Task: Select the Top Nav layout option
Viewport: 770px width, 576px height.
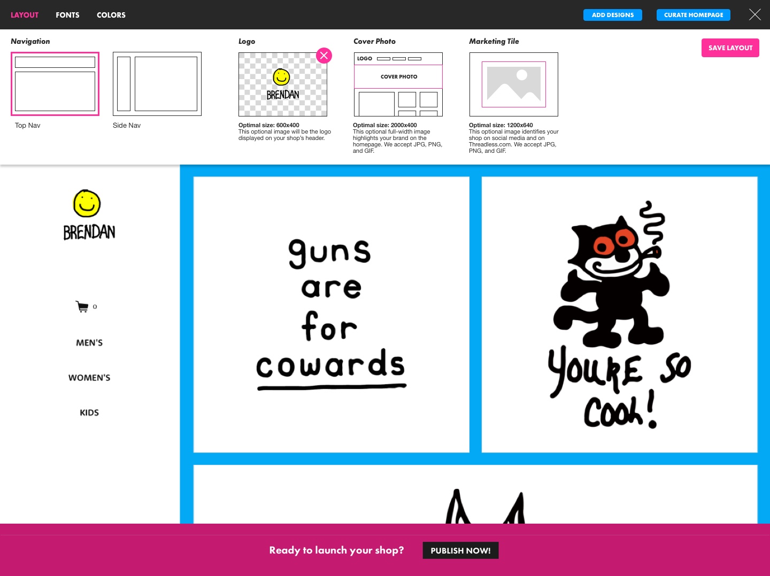Action: click(55, 84)
